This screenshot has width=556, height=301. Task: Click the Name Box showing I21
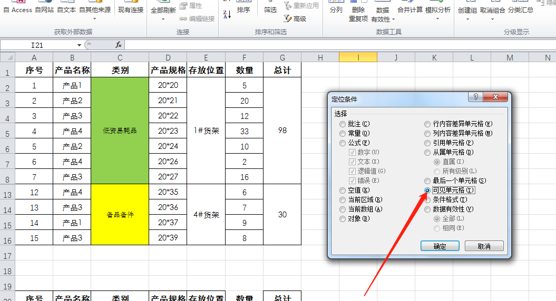click(x=38, y=45)
